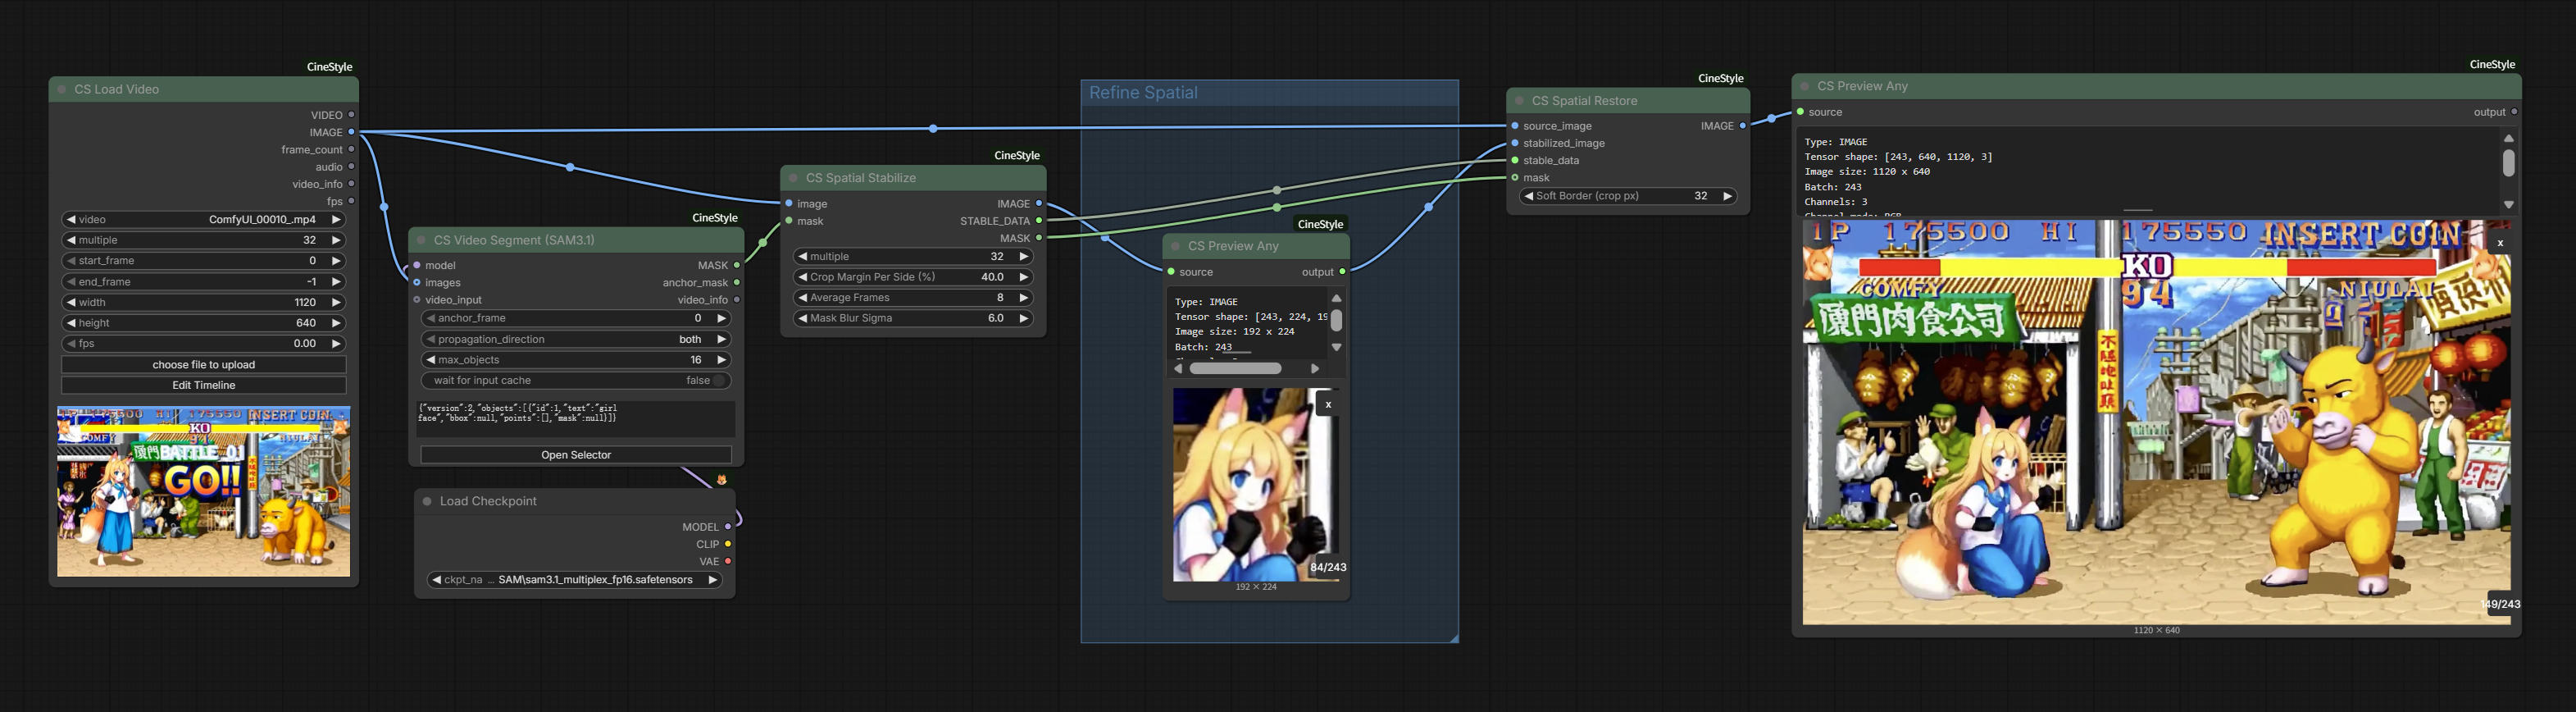
Task: Click the resize corner of Refine Spatial group
Action: tap(1453, 637)
